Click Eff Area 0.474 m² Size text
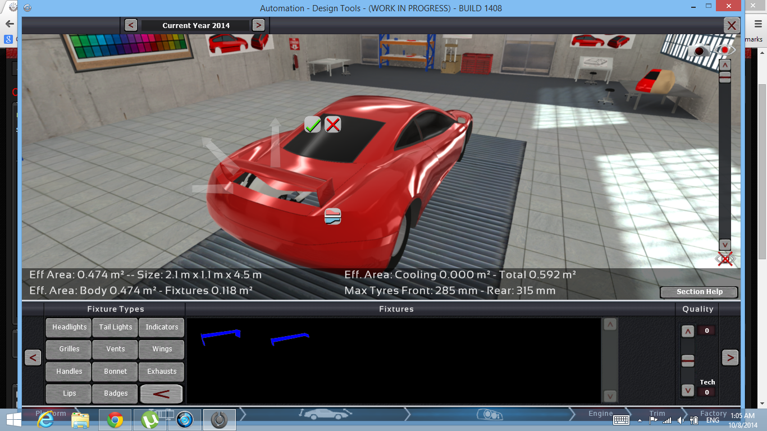This screenshot has height=431, width=767. point(145,275)
